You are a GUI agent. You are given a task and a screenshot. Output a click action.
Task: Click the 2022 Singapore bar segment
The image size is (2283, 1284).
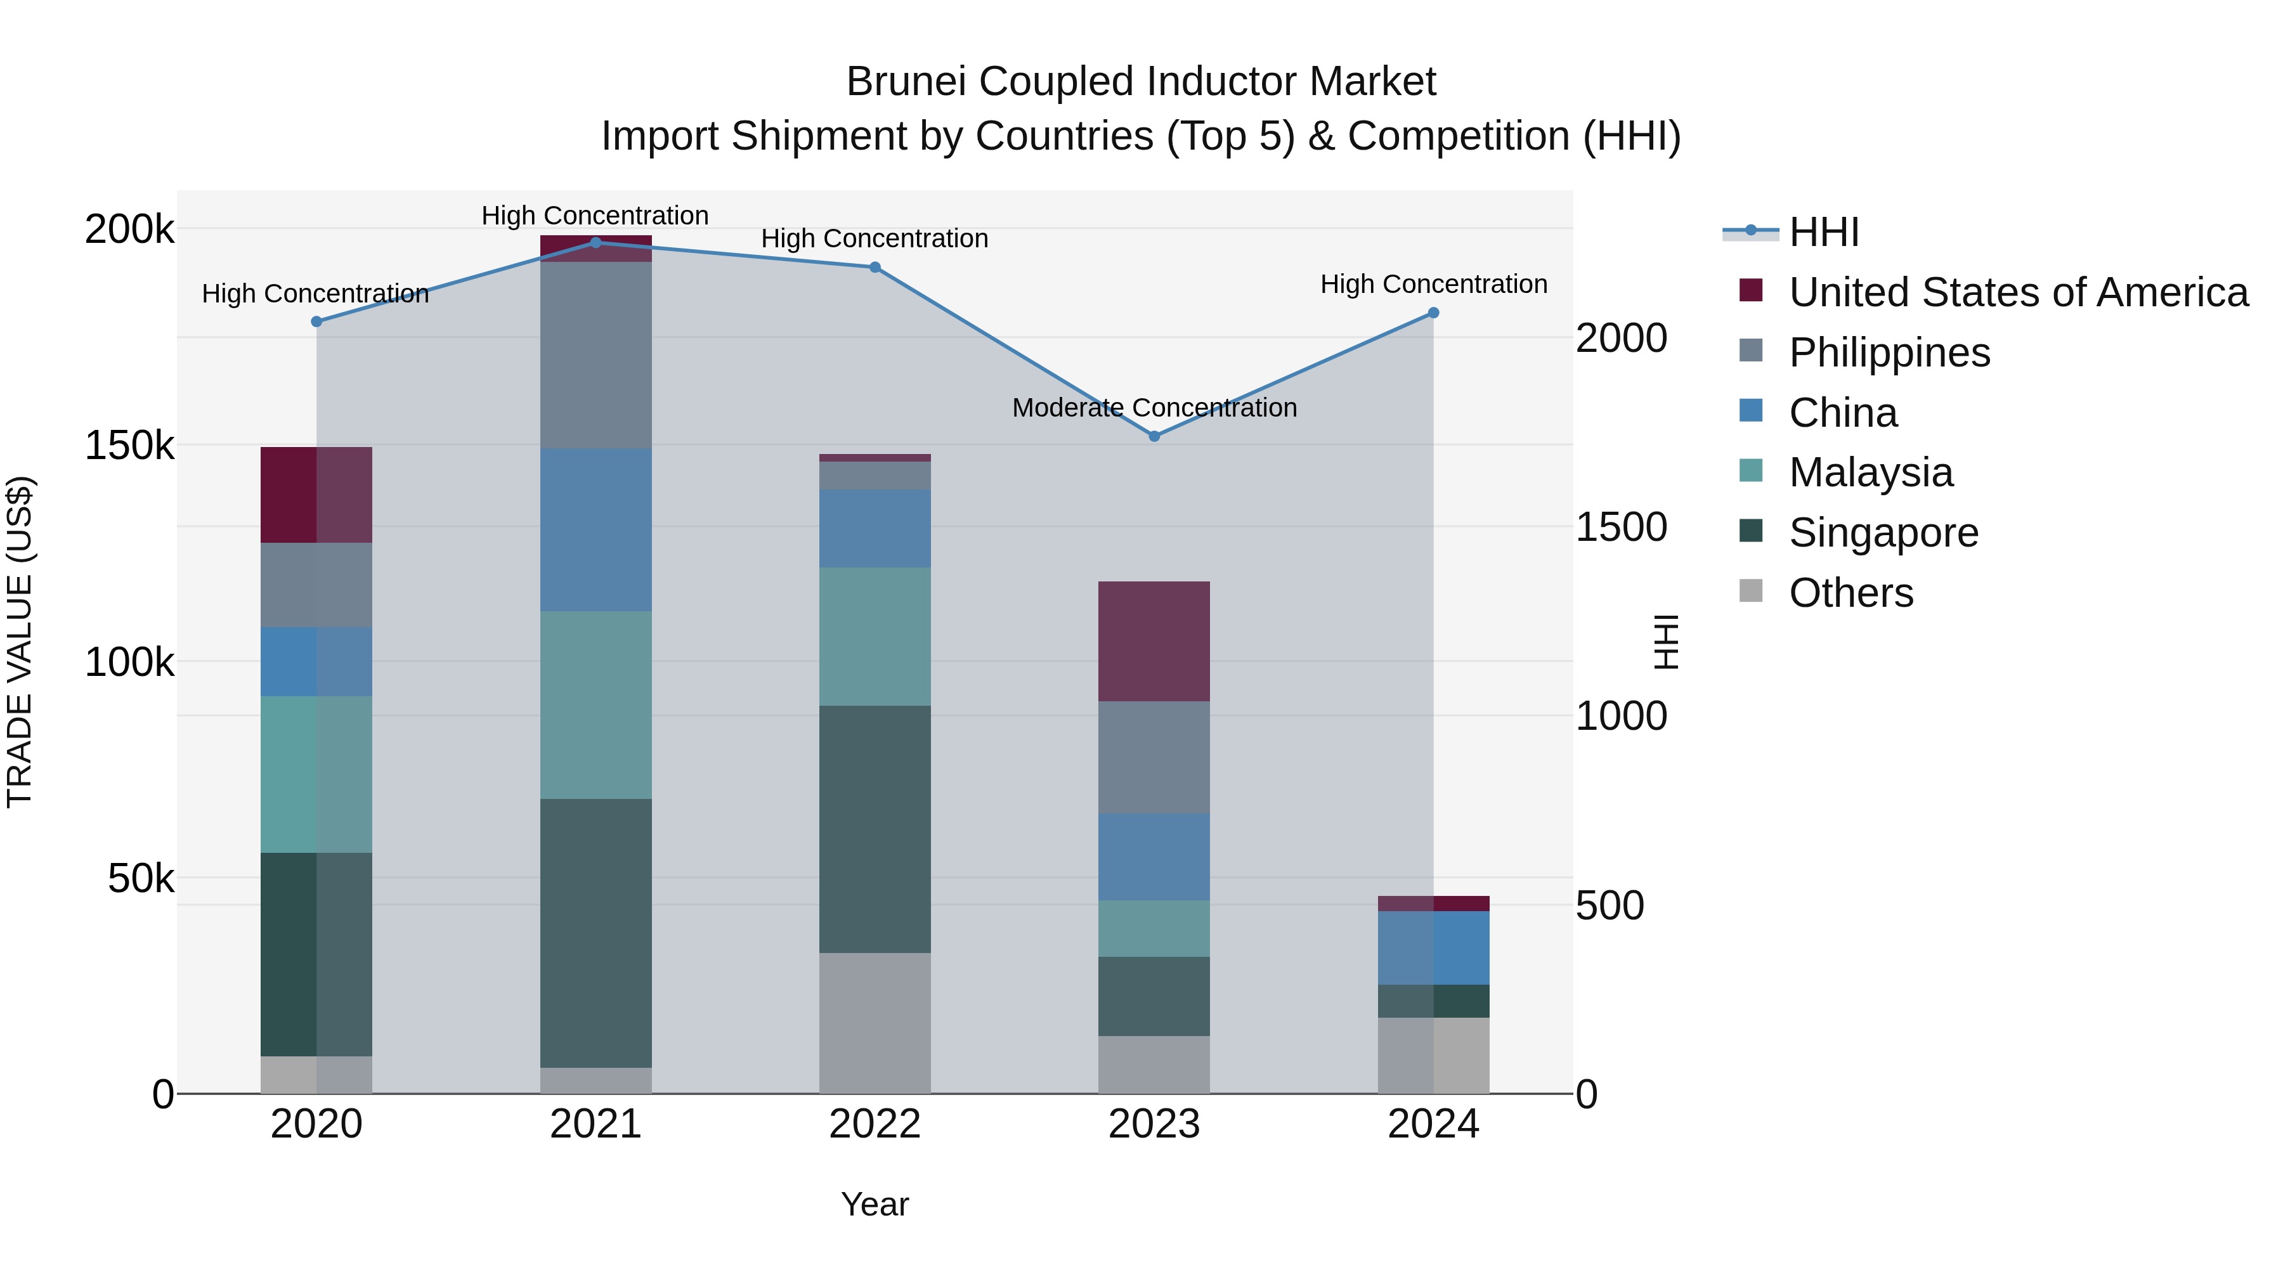(x=875, y=829)
